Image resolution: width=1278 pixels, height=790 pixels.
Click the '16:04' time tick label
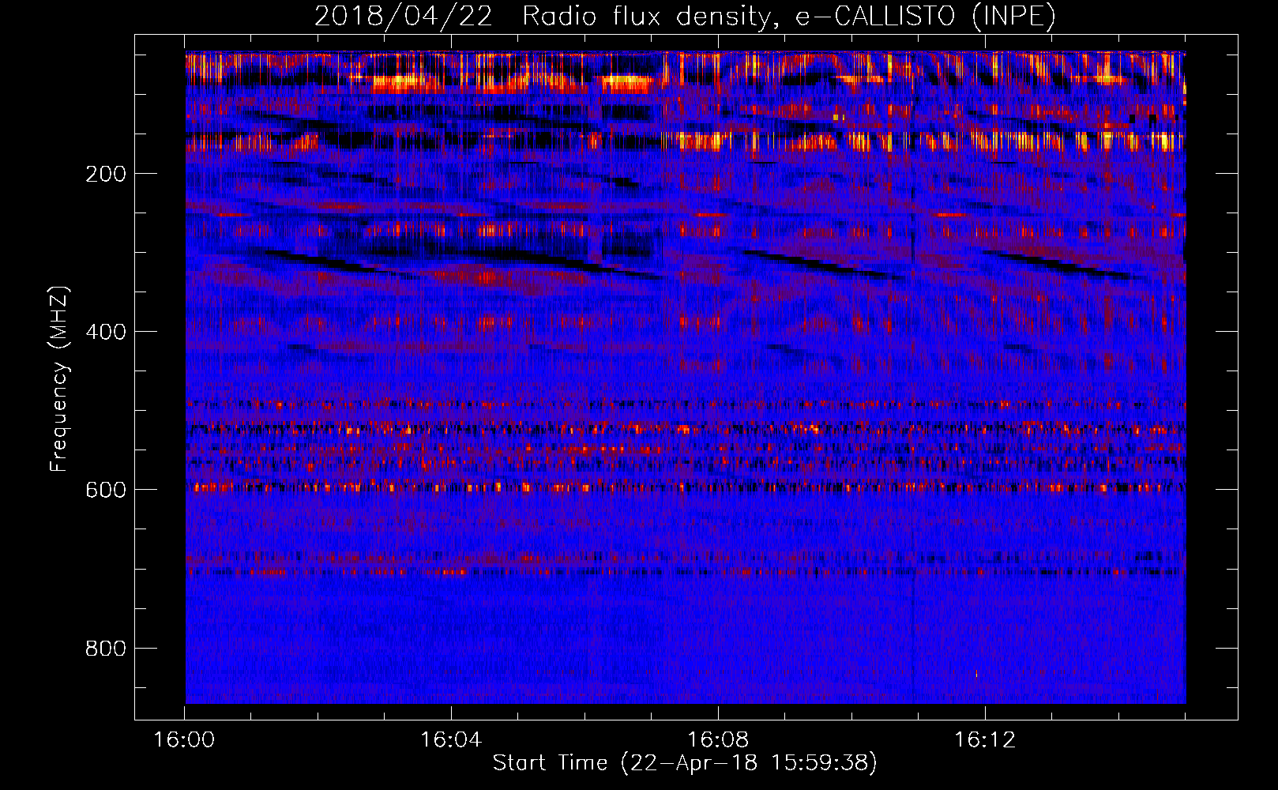click(451, 740)
